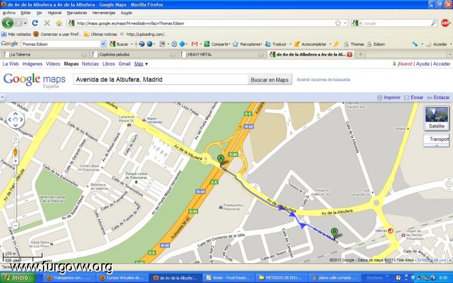Open the Más dropdown in Google links
Screen dimensions: 453x283
pyautogui.click(x=141, y=64)
